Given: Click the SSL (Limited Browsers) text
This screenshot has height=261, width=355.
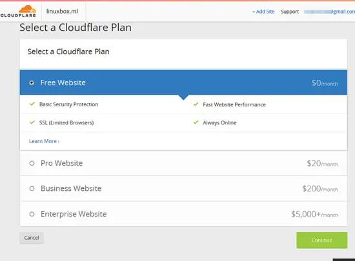Looking at the screenshot, I should click(66, 122).
